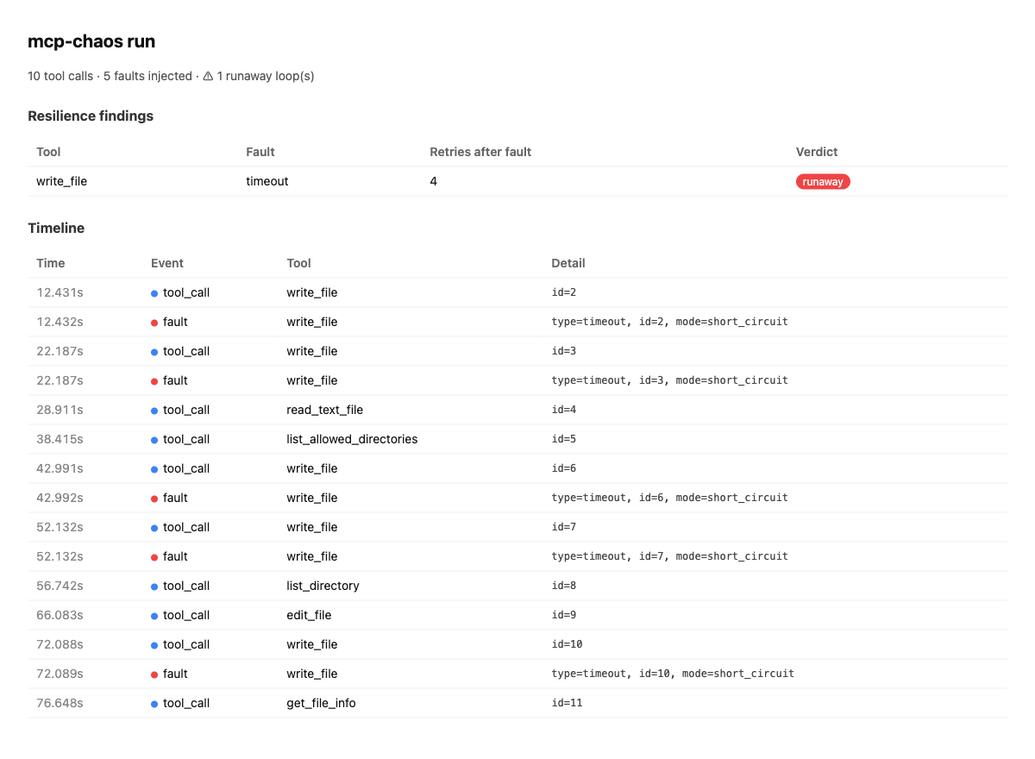The width and height of the screenshot is (1035, 759).
Task: Click the Timeline Time column header
Action: (51, 263)
